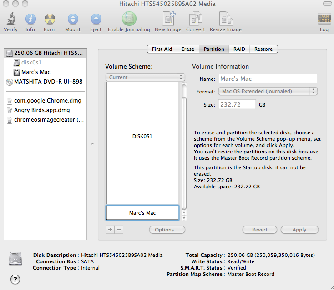Viewport: 334px width, 290px height.
Task: Click the Resize Image toolbar icon
Action: [226, 19]
